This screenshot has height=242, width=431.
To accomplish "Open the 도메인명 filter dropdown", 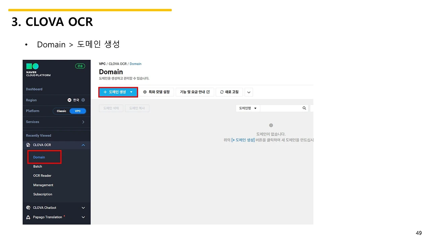I will pos(247,108).
